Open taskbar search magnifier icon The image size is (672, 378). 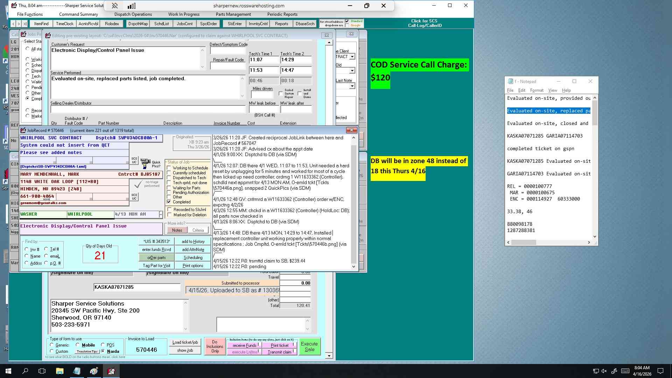25,371
